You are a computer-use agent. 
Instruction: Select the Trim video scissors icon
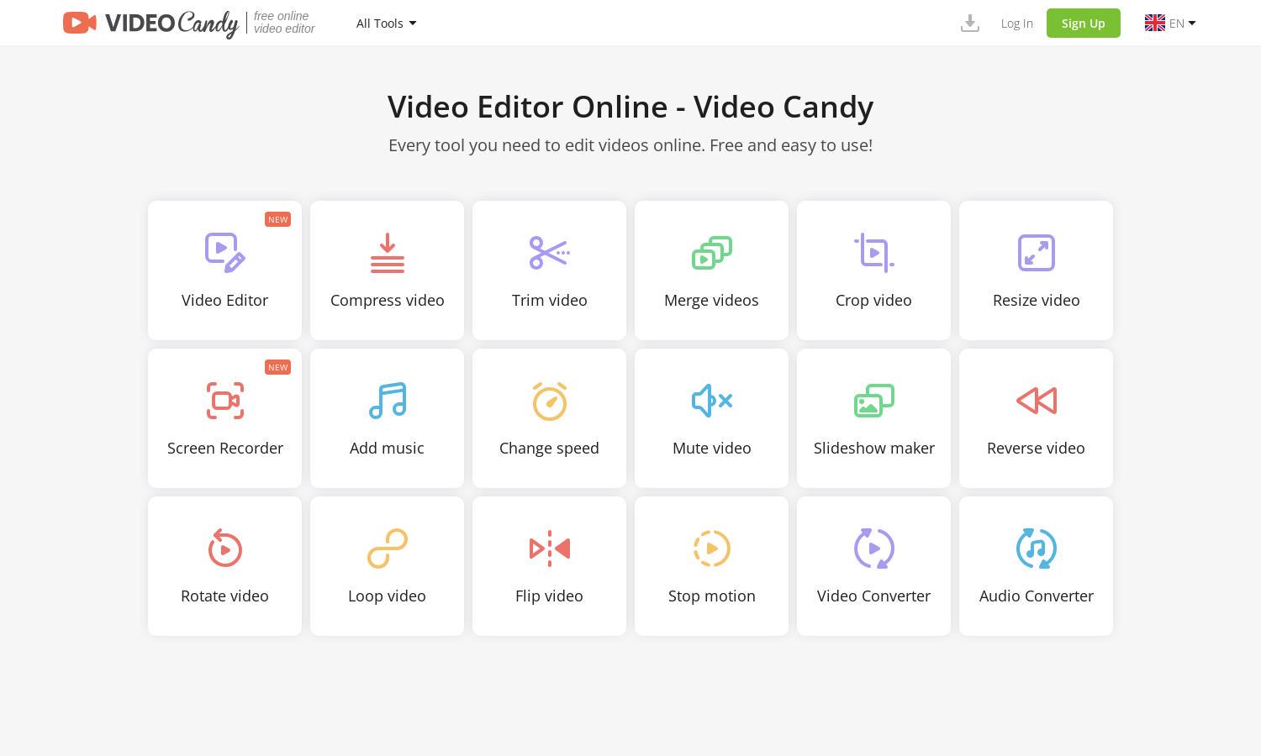pyautogui.click(x=550, y=253)
